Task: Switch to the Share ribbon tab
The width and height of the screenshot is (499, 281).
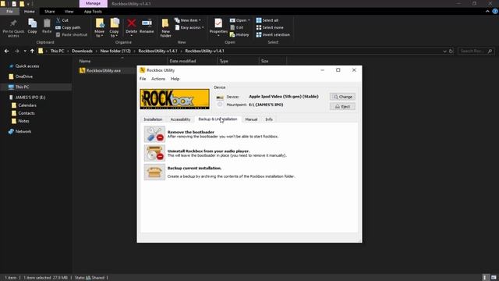Action: [x=50, y=12]
